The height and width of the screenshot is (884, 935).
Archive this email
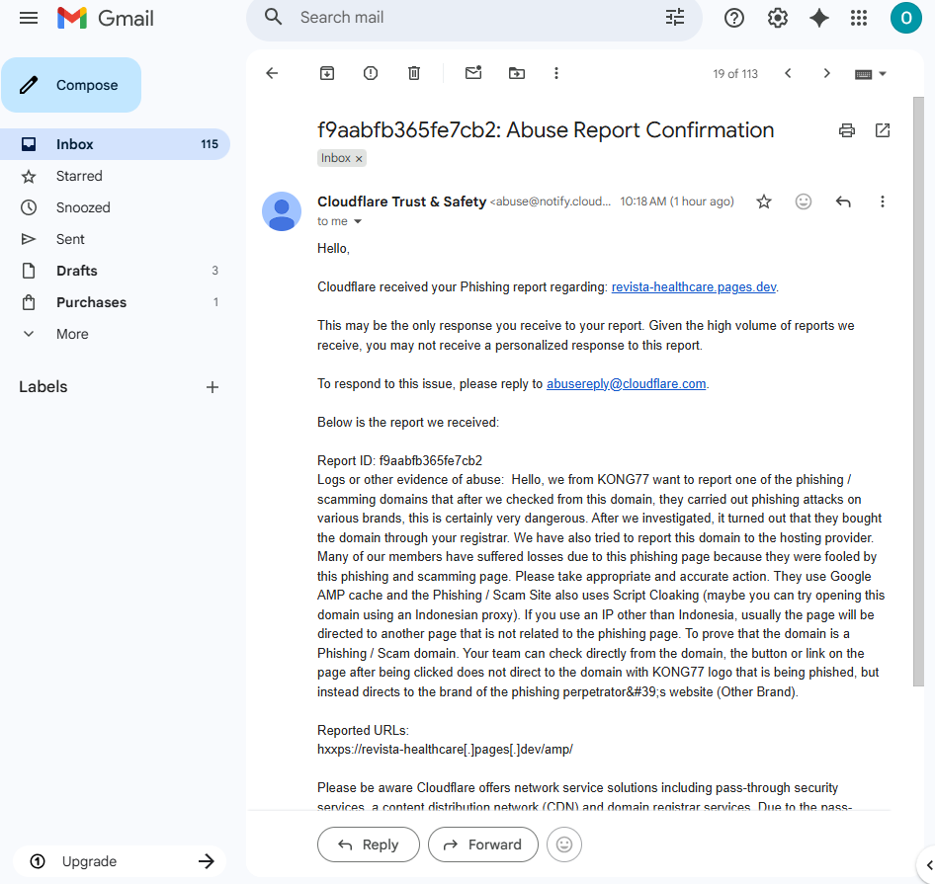[327, 73]
